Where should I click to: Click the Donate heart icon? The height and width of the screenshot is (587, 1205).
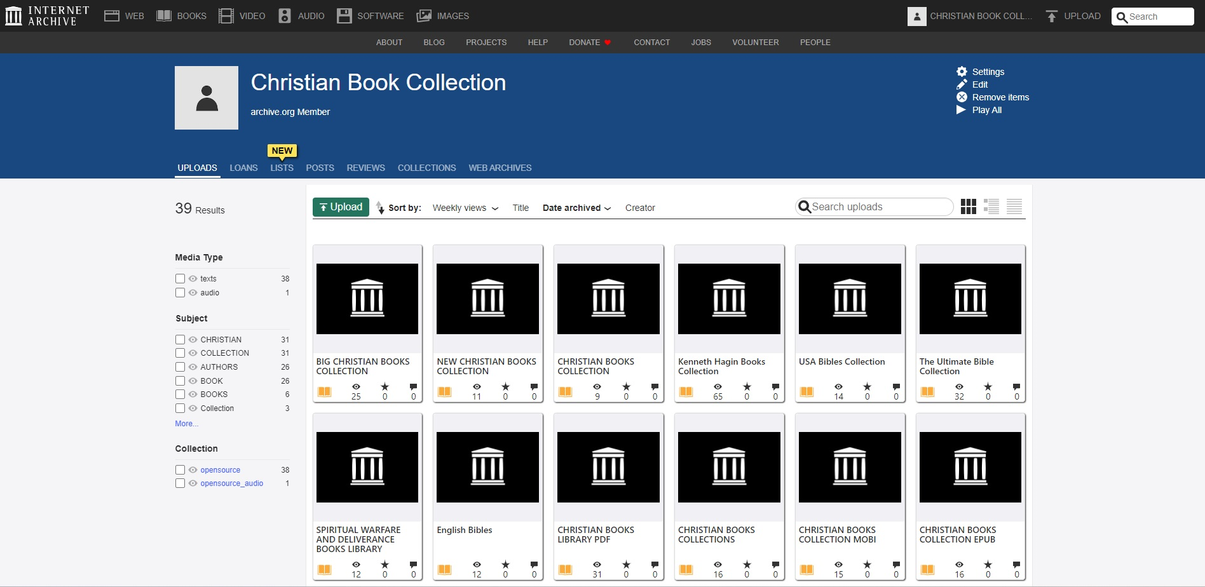(608, 43)
